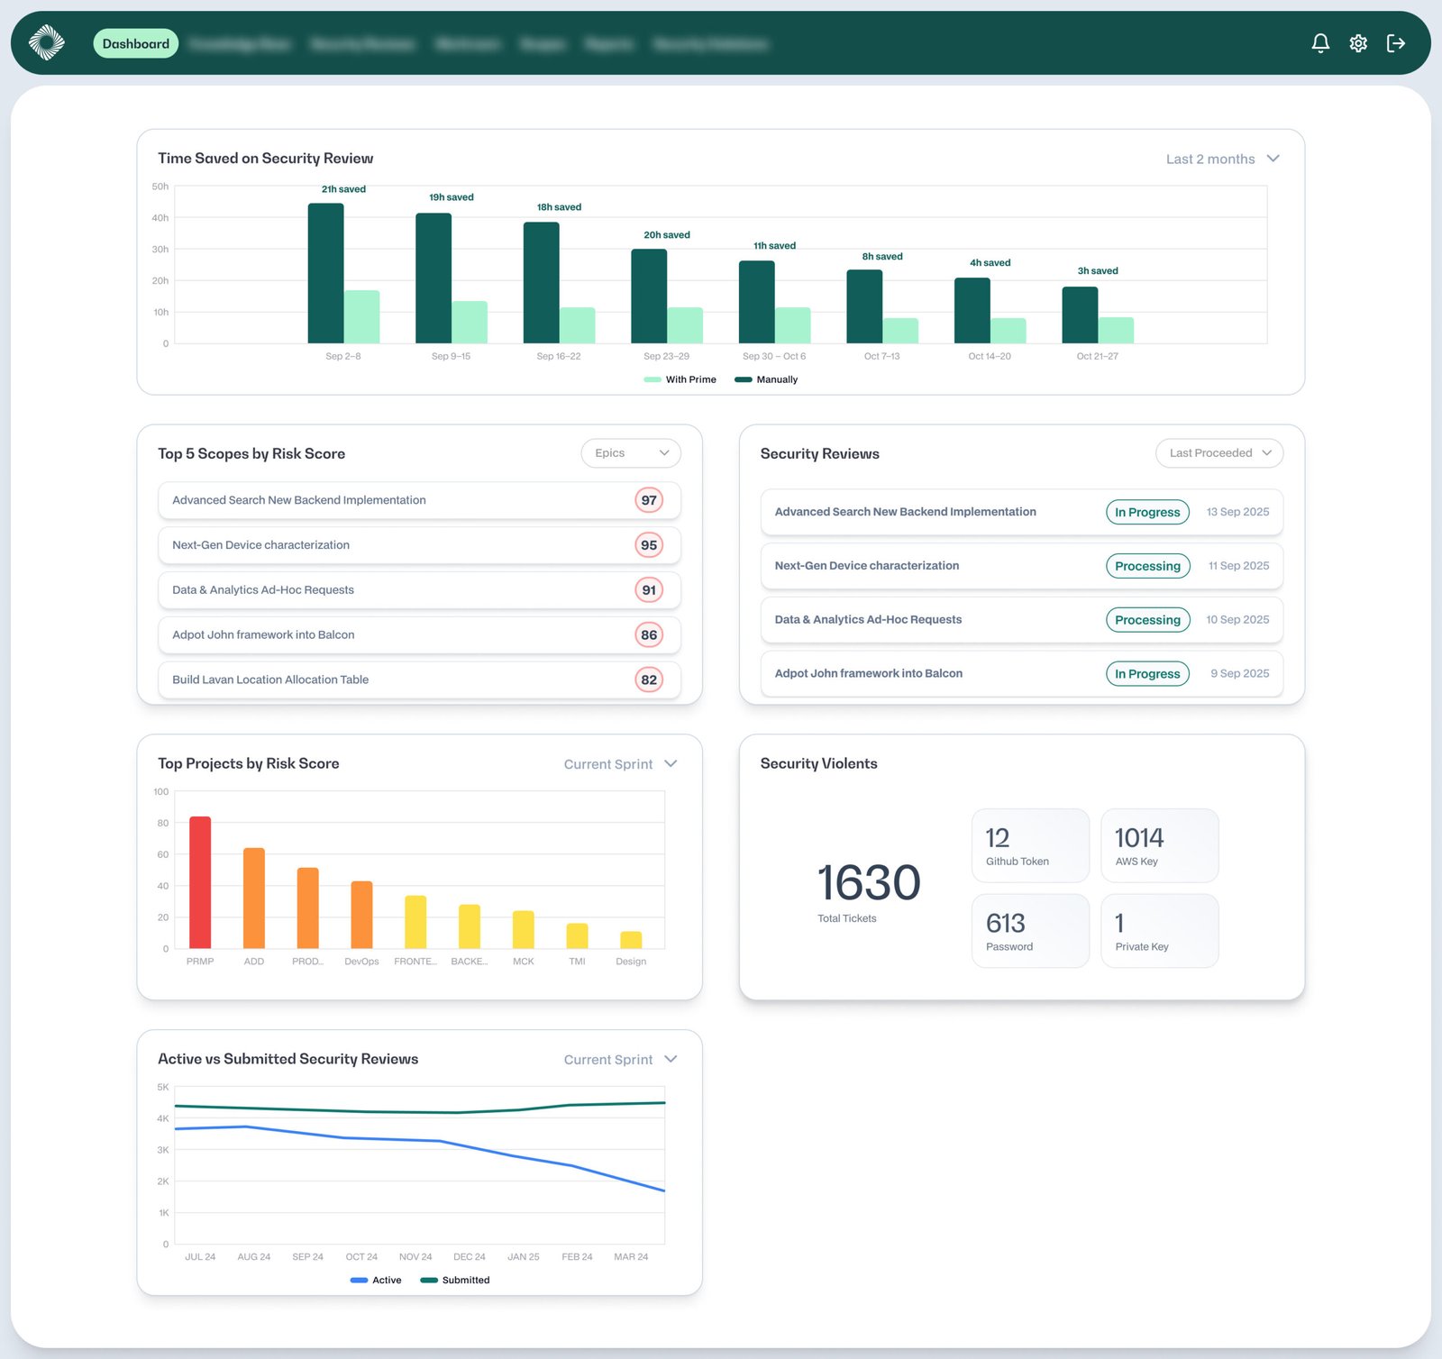Screen dimensions: 1442x1359
Task: Click the yellow MCK bar in Top Projects
Action: [524, 929]
